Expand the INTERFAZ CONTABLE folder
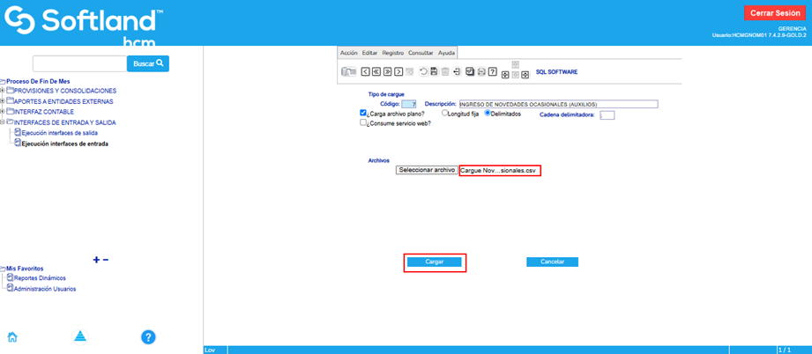812x354 pixels. click(x=4, y=112)
